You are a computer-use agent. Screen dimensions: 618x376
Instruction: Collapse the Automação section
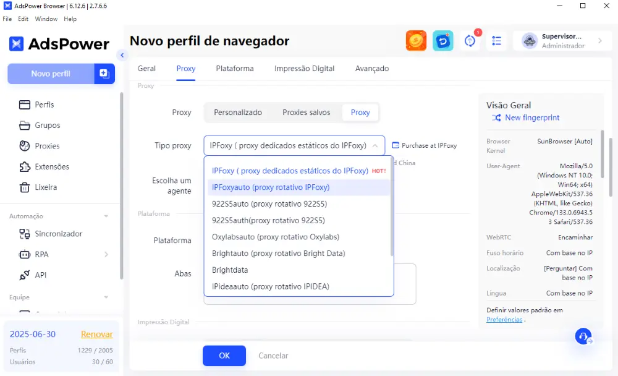pyautogui.click(x=106, y=216)
